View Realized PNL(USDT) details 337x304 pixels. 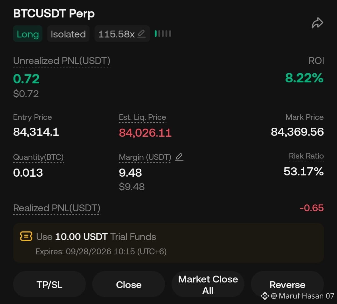[x=57, y=208]
